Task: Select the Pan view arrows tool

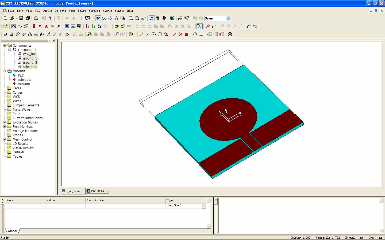Action: tap(110, 18)
